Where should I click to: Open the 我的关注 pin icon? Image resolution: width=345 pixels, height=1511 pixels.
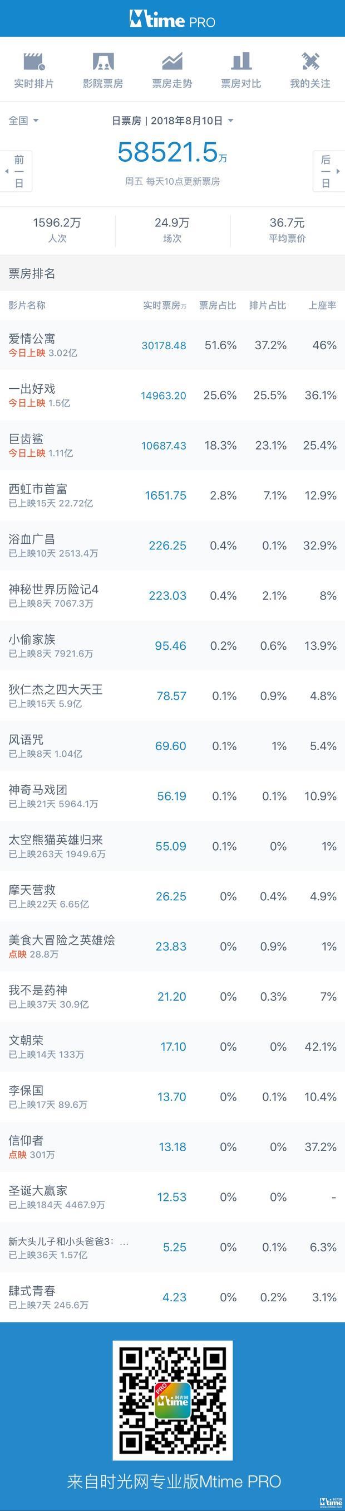click(310, 61)
